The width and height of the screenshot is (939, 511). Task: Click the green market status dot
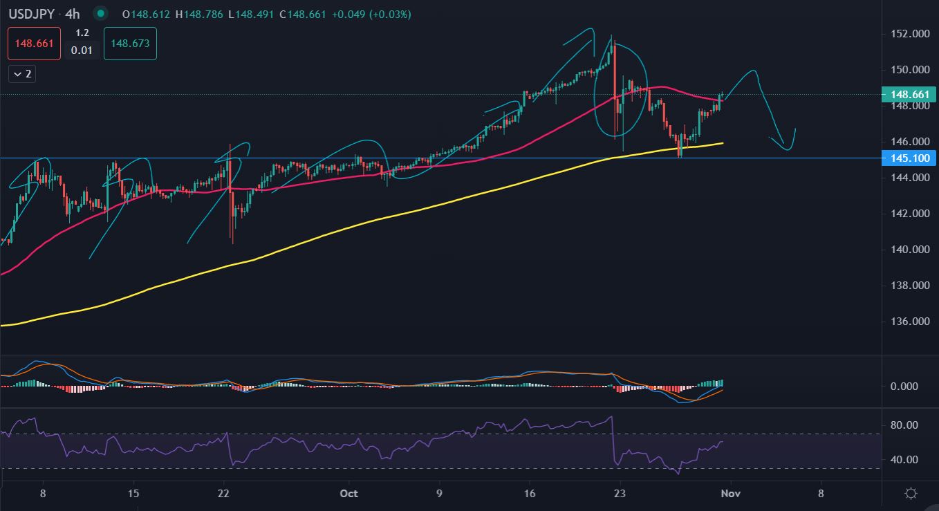click(101, 14)
